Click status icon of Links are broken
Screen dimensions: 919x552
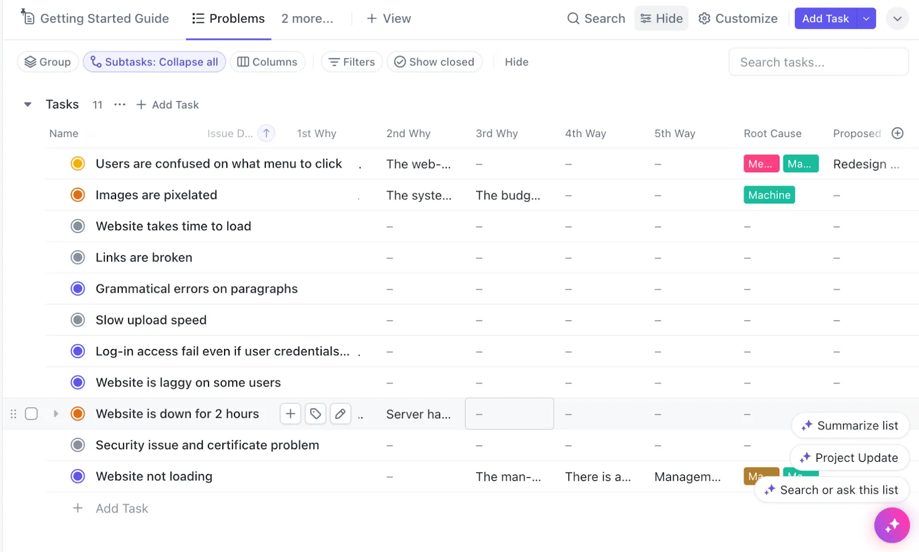coord(78,257)
